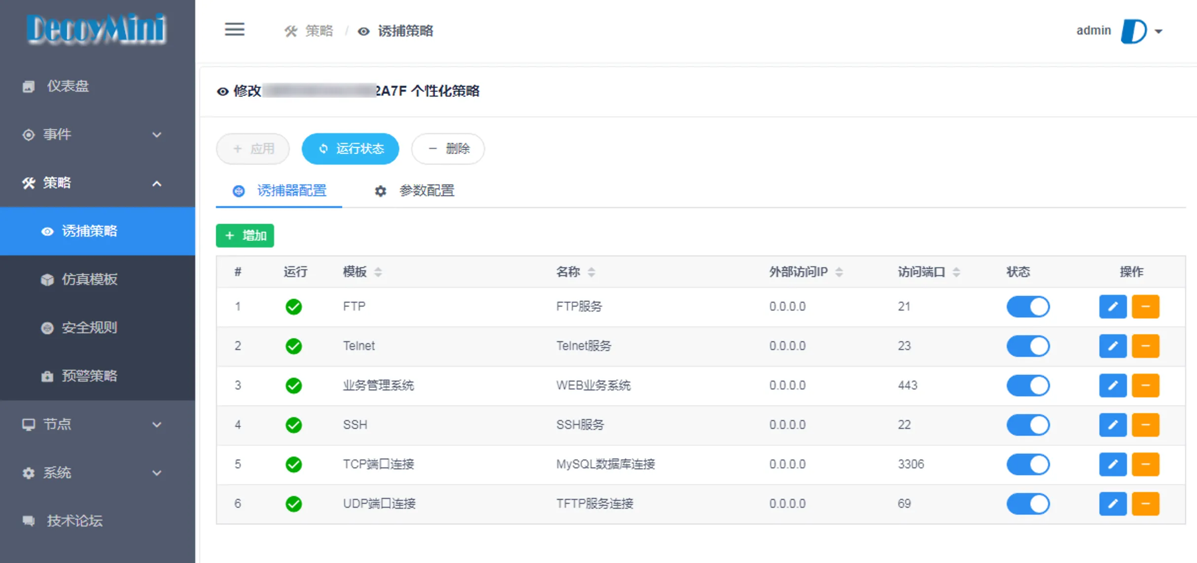1197x563 pixels.
Task: Toggle status switch for SSH row
Action: point(1028,425)
